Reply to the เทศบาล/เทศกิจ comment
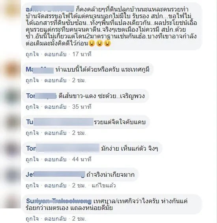The image size is (217, 223). point(56,219)
